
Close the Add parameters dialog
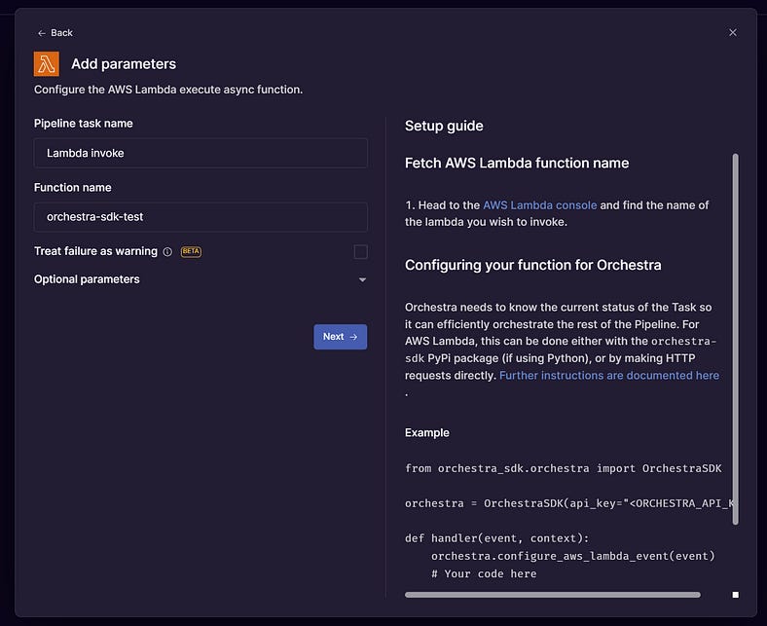tap(732, 32)
